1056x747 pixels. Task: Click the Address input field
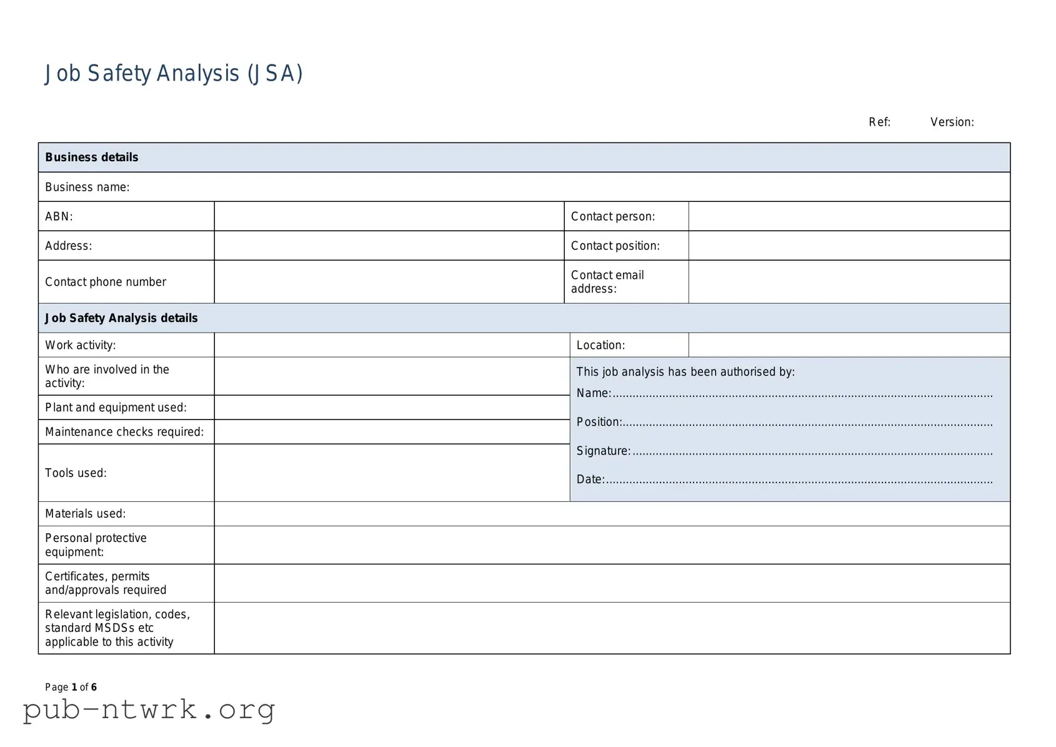click(387, 245)
